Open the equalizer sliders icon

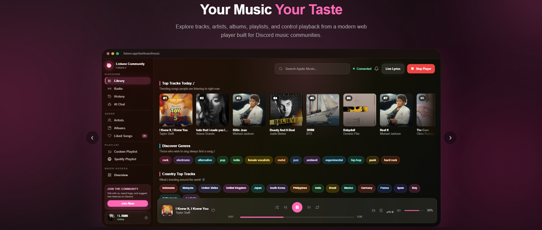coord(381,211)
